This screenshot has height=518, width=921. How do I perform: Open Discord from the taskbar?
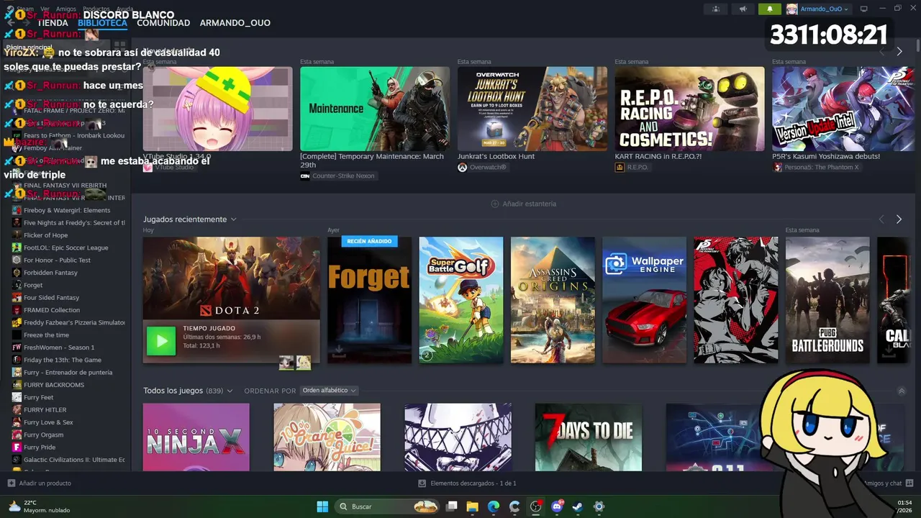pos(557,506)
